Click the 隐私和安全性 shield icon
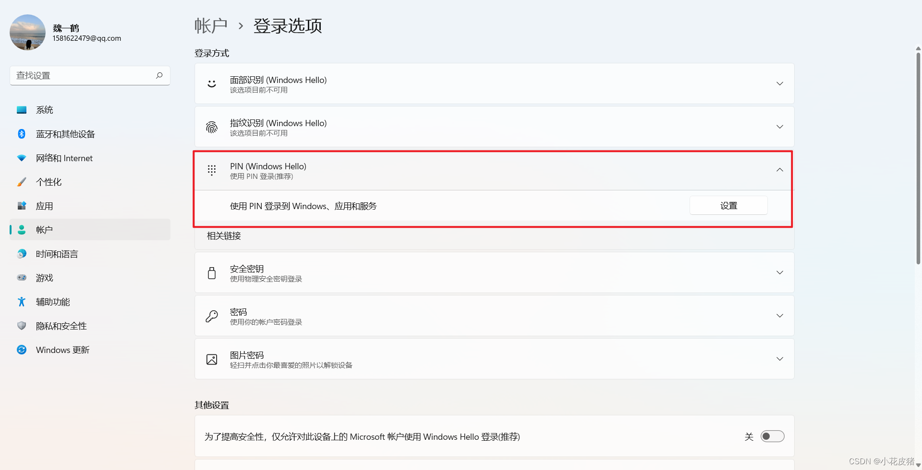 click(x=22, y=326)
